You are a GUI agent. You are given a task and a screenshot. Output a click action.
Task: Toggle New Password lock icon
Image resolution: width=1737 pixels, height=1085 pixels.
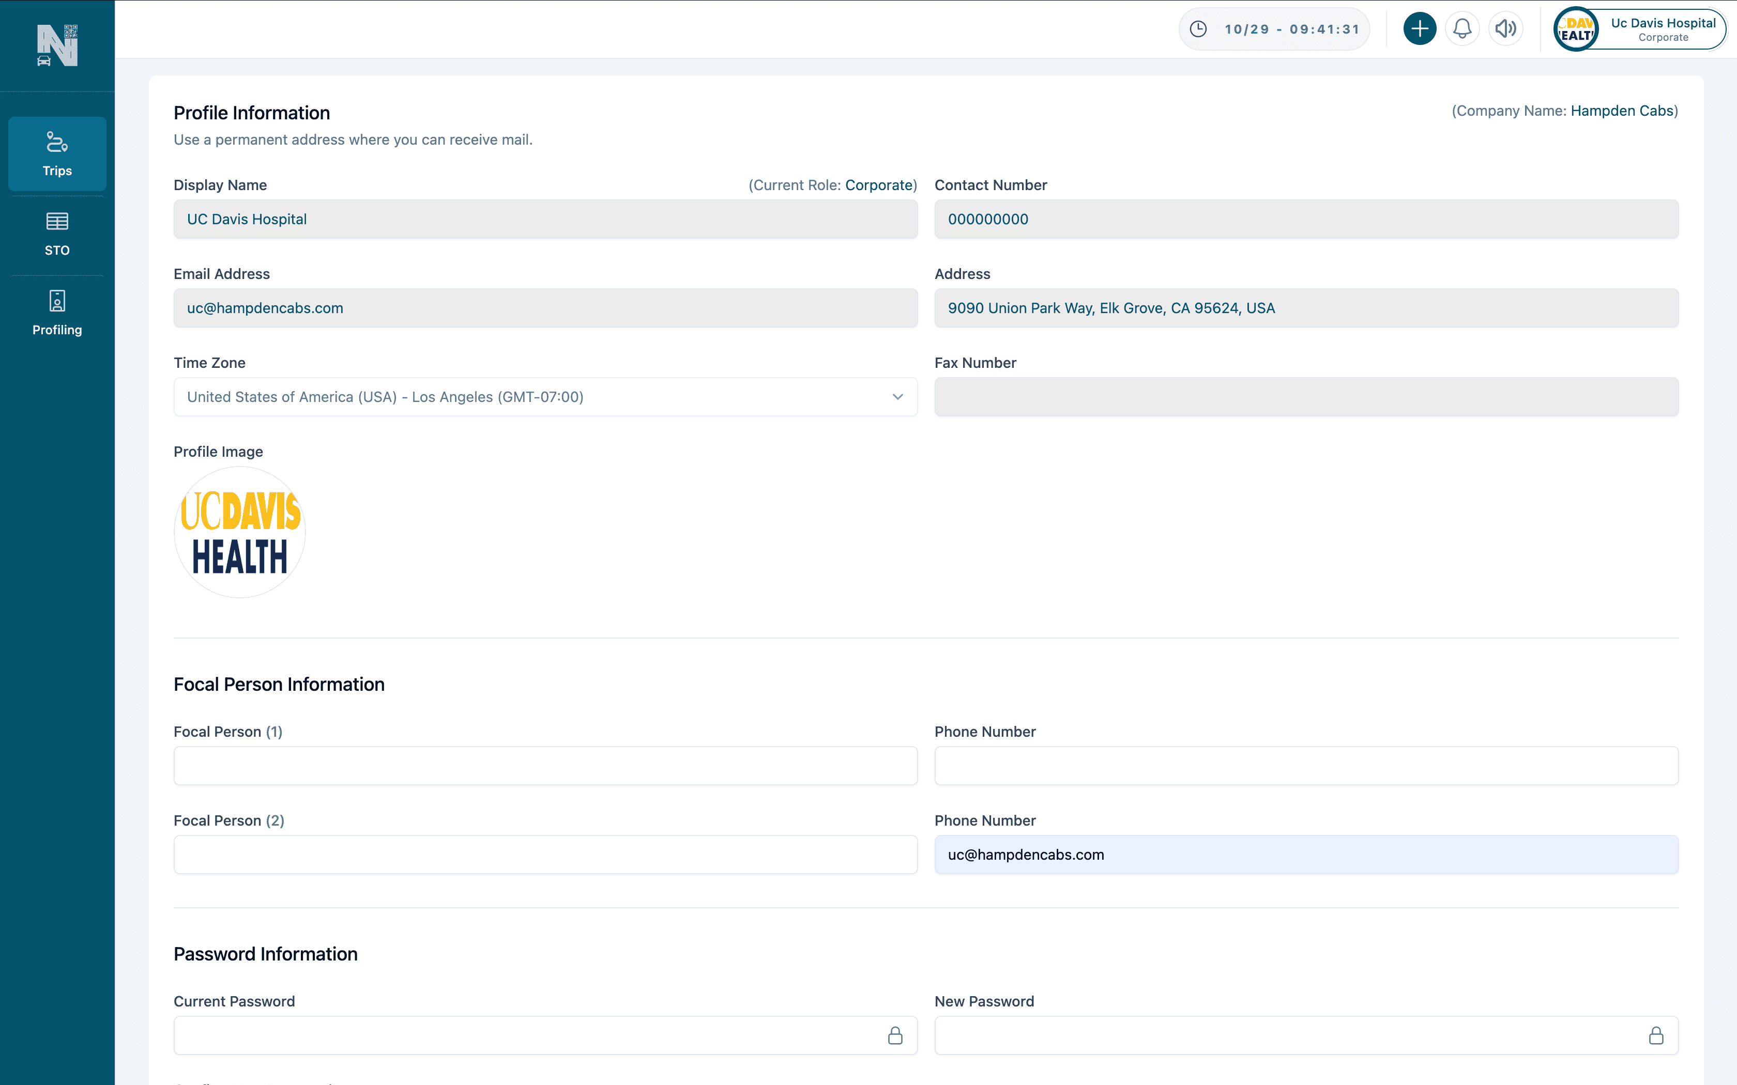pyautogui.click(x=1656, y=1035)
